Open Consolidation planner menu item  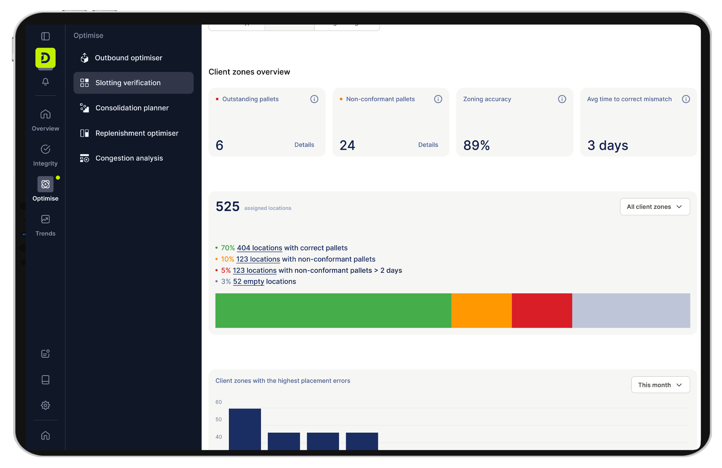132,108
